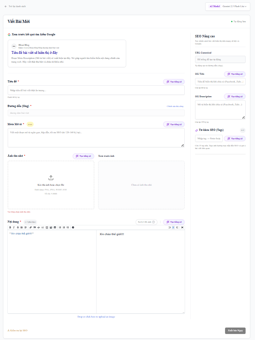
Task: Generate OG Title with Tạo bằng AI
Action: tap(235, 74)
